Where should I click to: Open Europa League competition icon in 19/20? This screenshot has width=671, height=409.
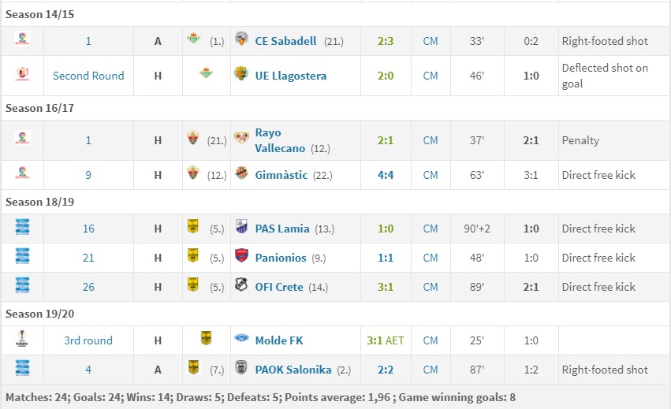[x=22, y=338]
